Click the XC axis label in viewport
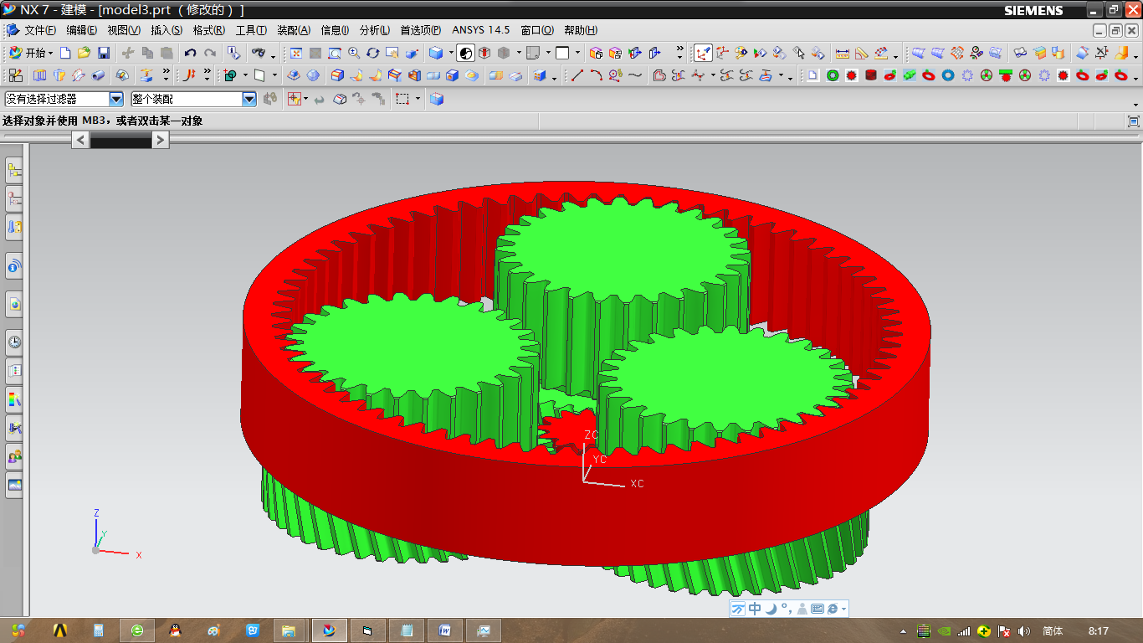Viewport: 1143px width, 643px height. pyautogui.click(x=638, y=484)
